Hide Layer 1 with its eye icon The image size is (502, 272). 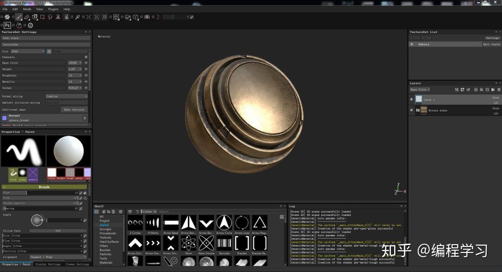[x=412, y=99]
